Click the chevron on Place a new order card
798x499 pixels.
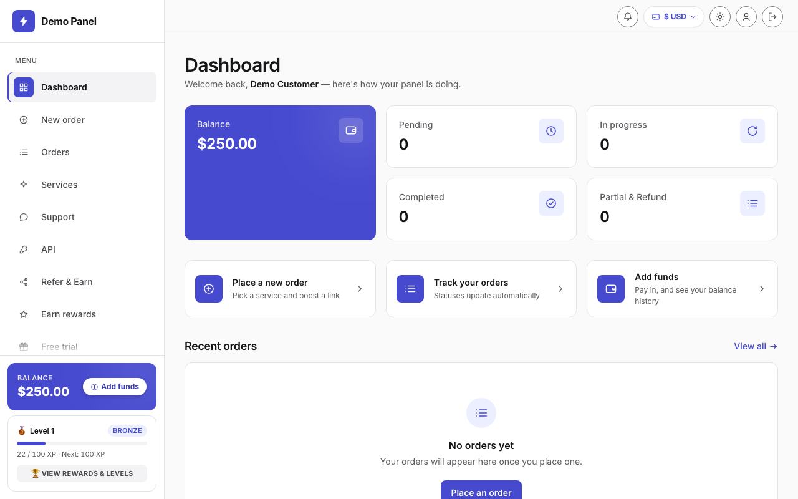coord(360,289)
